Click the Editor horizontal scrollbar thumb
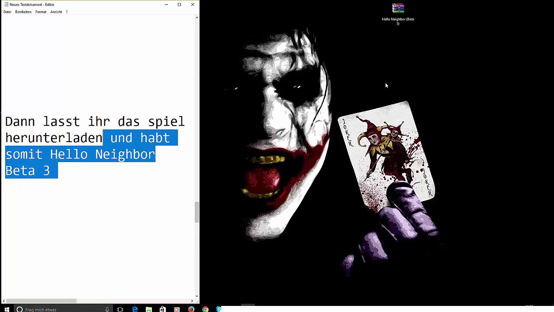This screenshot has height=312, width=554. [x=41, y=301]
